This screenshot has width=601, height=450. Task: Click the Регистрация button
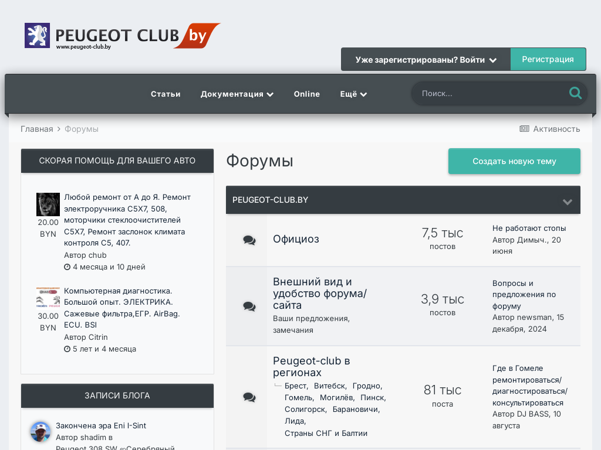pyautogui.click(x=548, y=59)
